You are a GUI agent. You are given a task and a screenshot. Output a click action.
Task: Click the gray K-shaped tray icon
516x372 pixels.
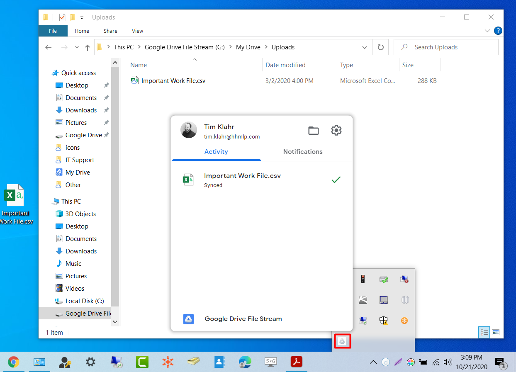[363, 300]
